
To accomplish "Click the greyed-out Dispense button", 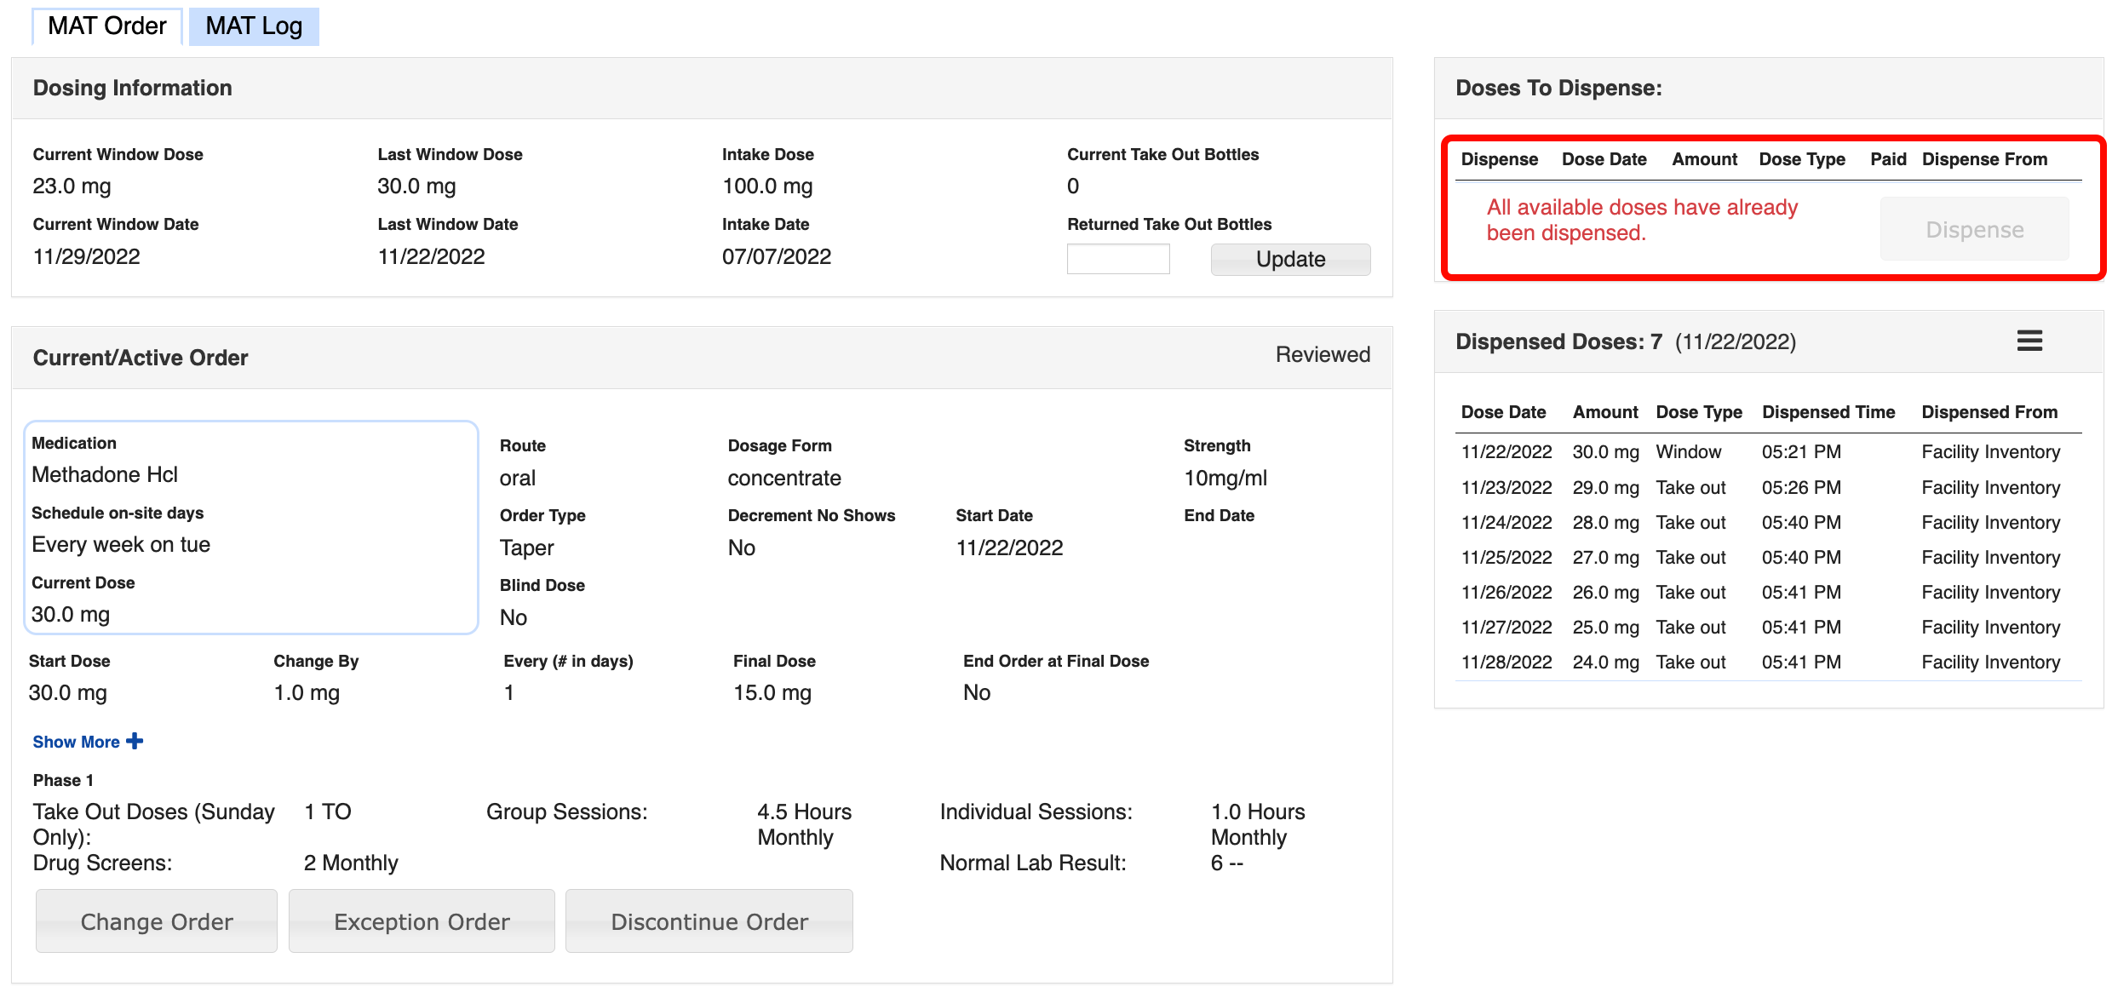I will (1974, 229).
